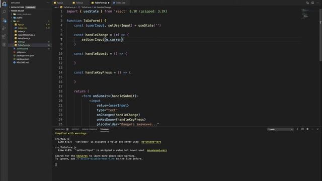This screenshot has height=181, width=322.
Task: Click the terminal prompt cursor
Action: pyautogui.click(x=56, y=164)
